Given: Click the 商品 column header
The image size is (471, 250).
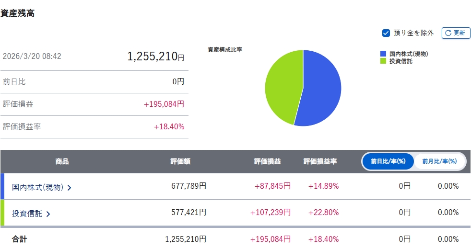Looking at the screenshot, I should click(62, 162).
